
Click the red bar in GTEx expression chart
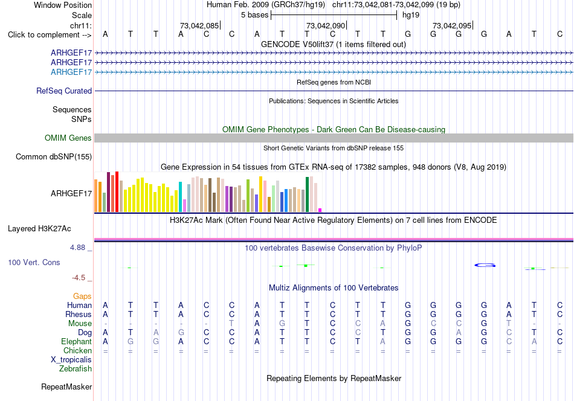click(117, 191)
